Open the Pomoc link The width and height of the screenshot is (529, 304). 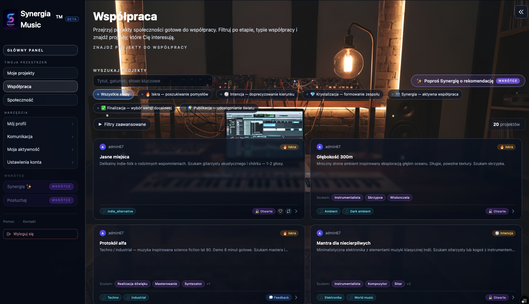click(x=9, y=222)
